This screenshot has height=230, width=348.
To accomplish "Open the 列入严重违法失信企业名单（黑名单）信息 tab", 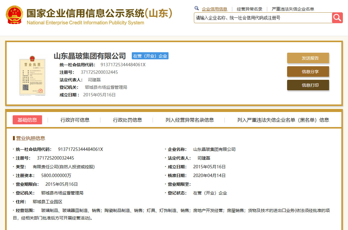I will [x=283, y=120].
